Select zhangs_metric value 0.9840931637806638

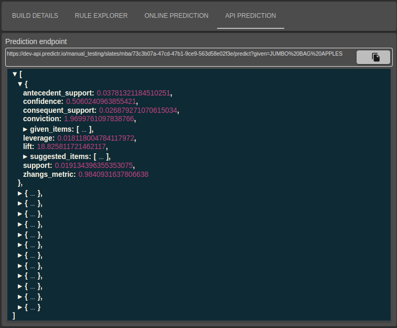pyautogui.click(x=113, y=175)
